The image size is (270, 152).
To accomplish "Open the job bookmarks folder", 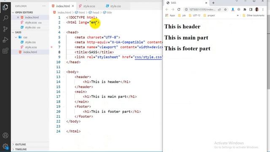I will (182, 15).
